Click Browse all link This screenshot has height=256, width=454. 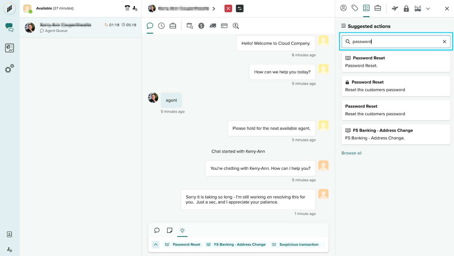click(351, 153)
